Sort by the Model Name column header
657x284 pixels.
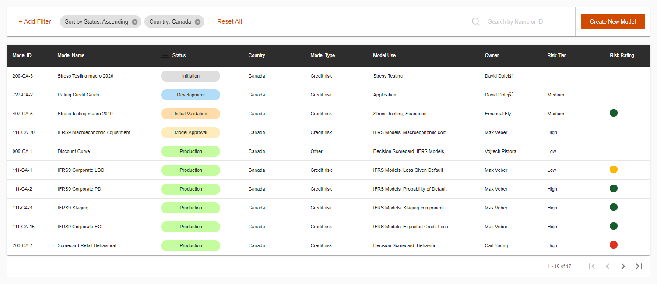point(71,55)
